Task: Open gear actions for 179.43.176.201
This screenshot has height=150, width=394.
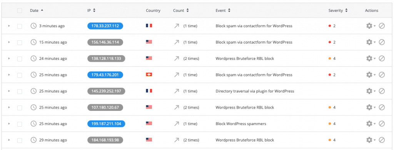Action: [371, 75]
